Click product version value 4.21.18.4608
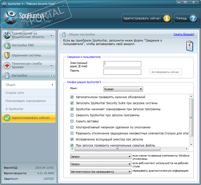 pyautogui.click(x=46, y=173)
